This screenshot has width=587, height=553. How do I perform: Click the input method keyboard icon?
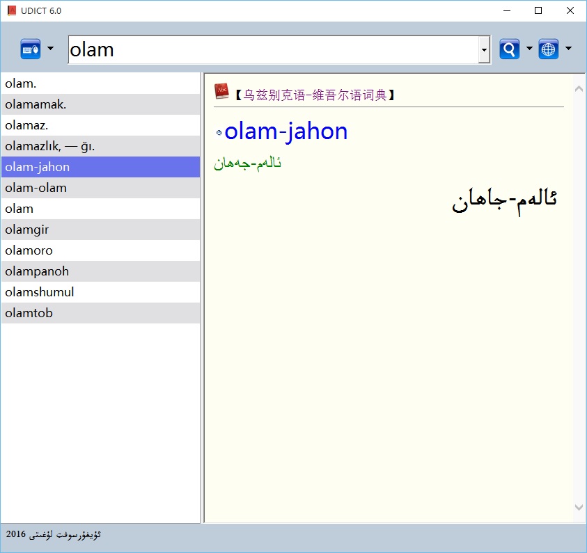pos(31,49)
